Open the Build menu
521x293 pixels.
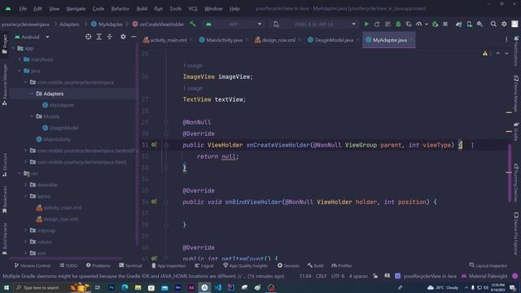point(142,9)
